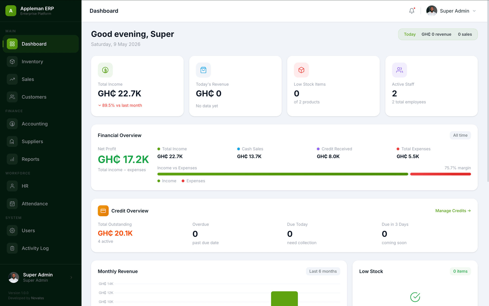489x306 pixels.
Task: Click the Net Profit GH₵ 17.2K value
Action: 123,159
